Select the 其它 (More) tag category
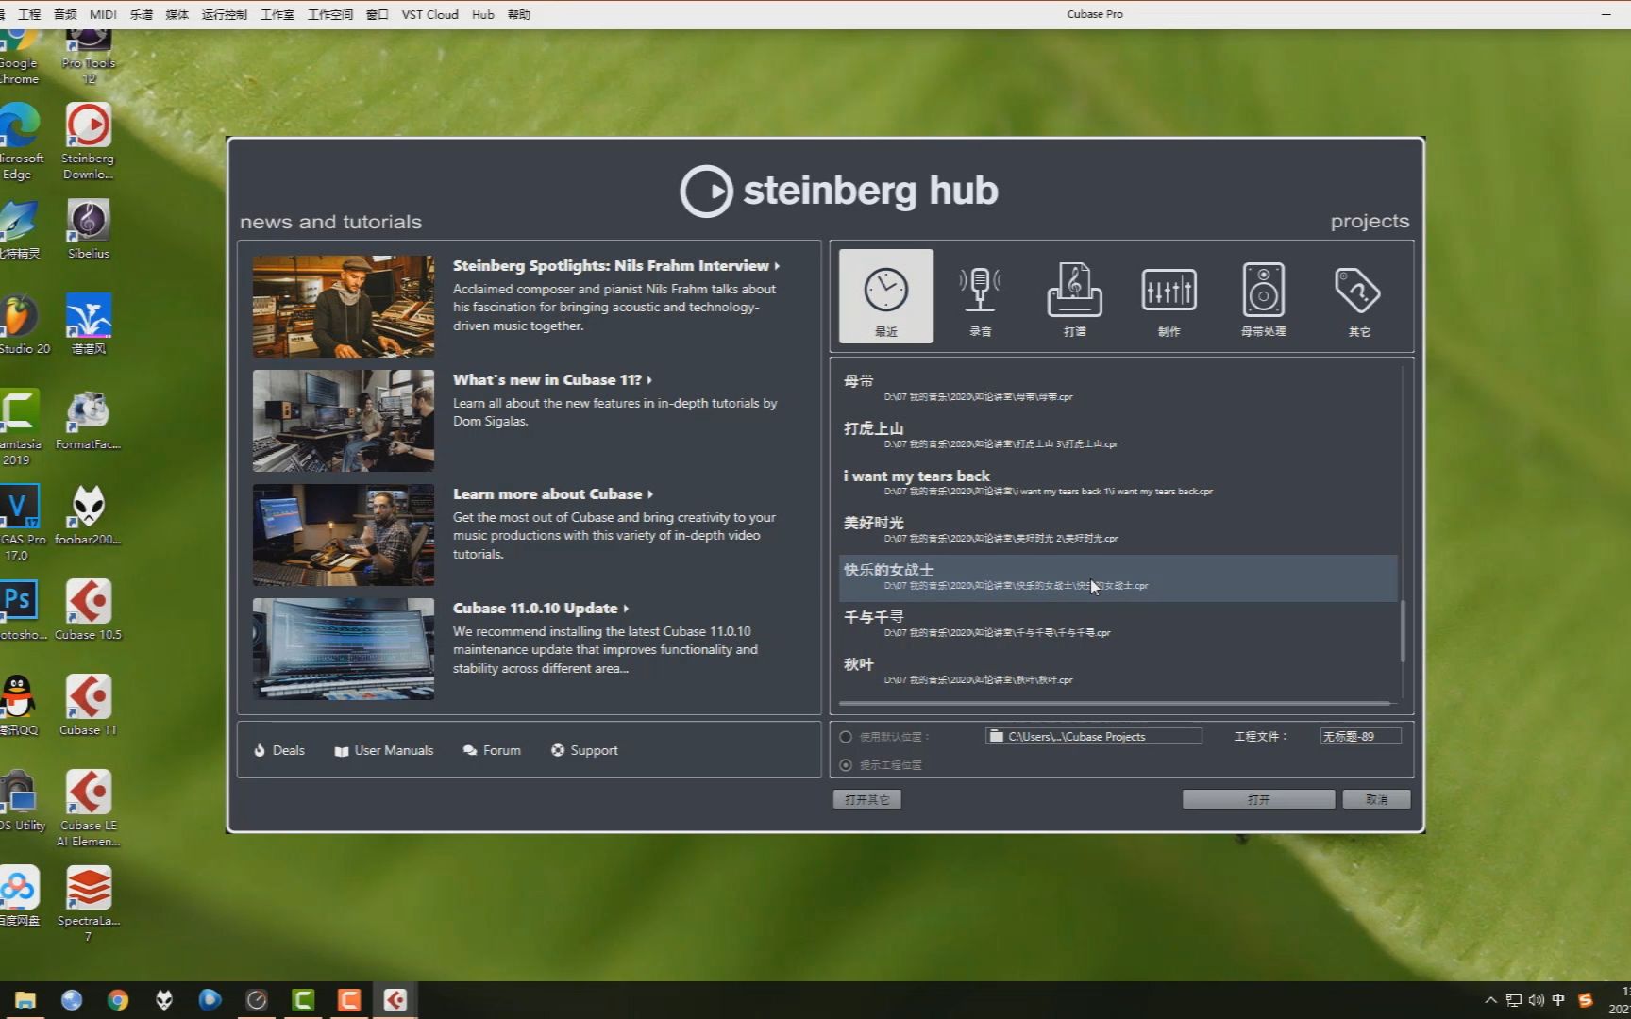This screenshot has width=1631, height=1019. coord(1358,296)
